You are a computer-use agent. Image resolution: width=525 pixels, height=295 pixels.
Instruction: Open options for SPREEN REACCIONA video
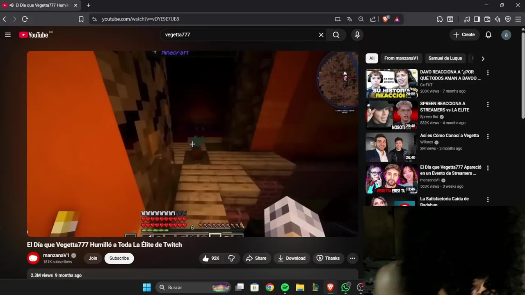[x=488, y=104]
